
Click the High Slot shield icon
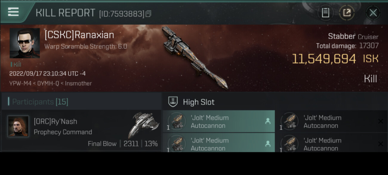click(x=173, y=102)
